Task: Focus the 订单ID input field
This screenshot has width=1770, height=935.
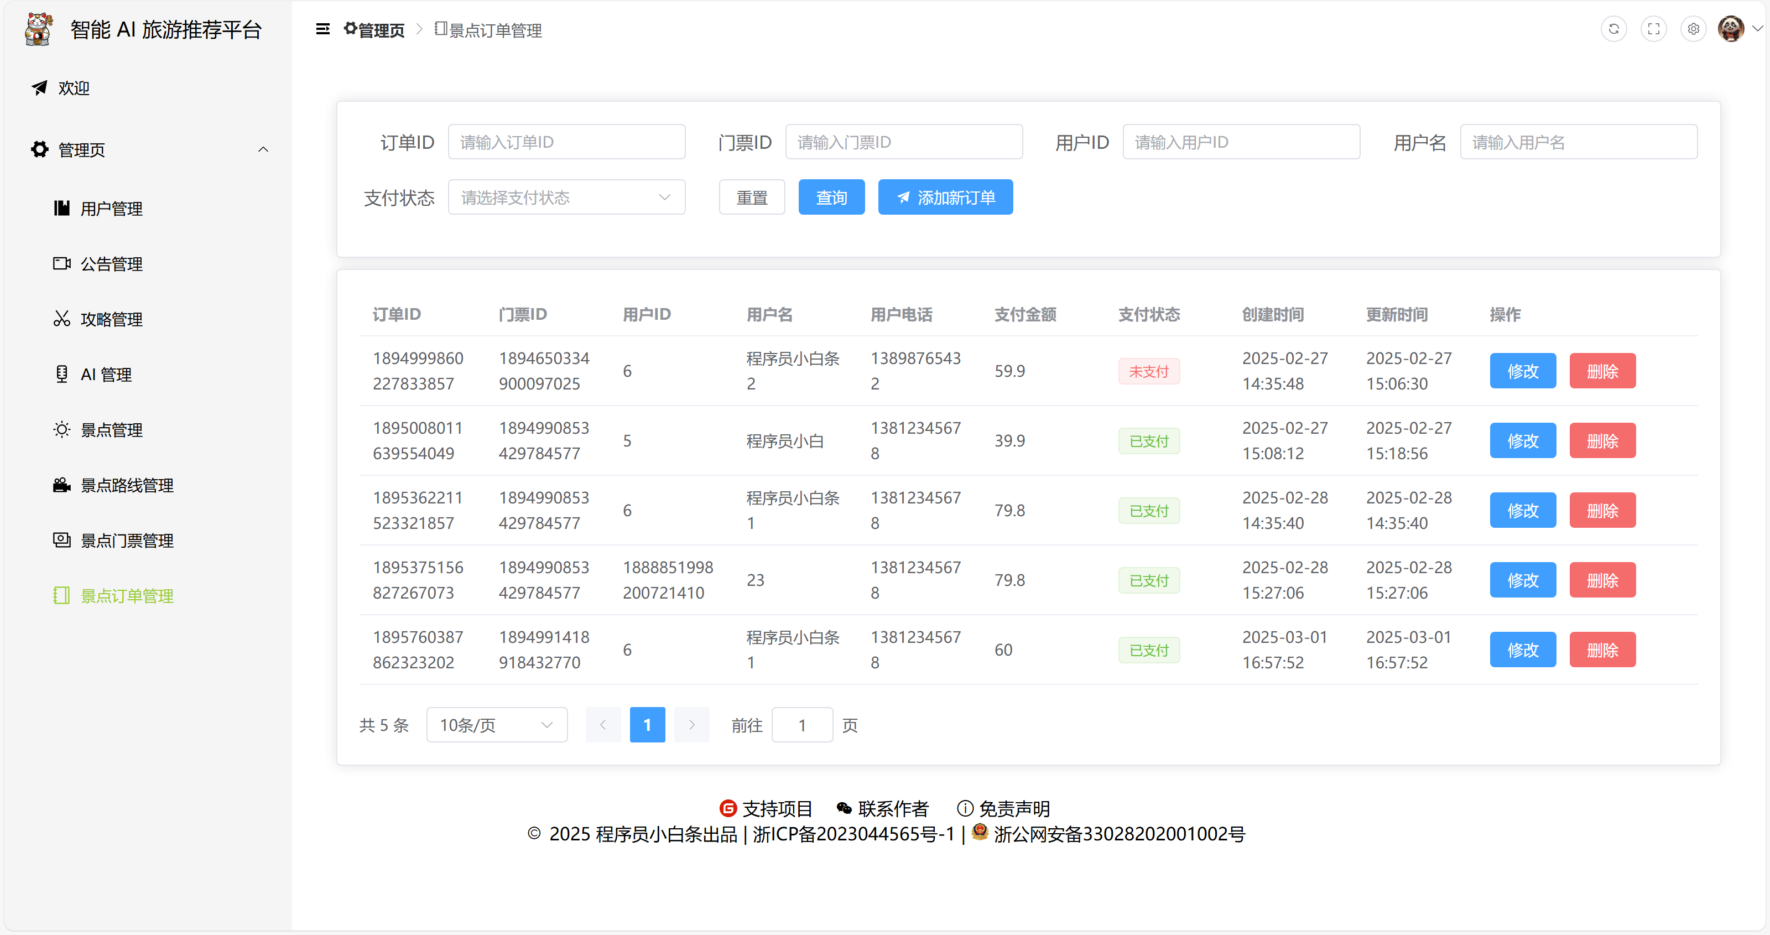Action: pyautogui.click(x=566, y=142)
